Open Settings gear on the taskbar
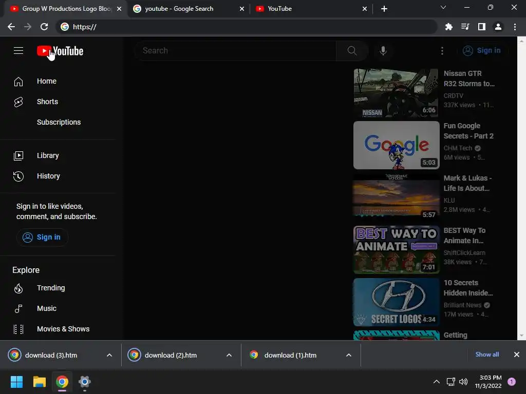This screenshot has height=394, width=526. 85,382
